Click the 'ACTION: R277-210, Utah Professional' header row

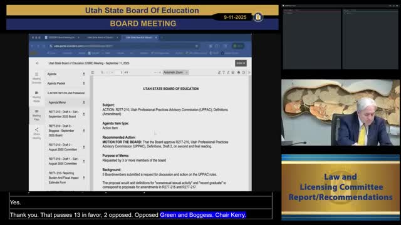click(x=66, y=93)
